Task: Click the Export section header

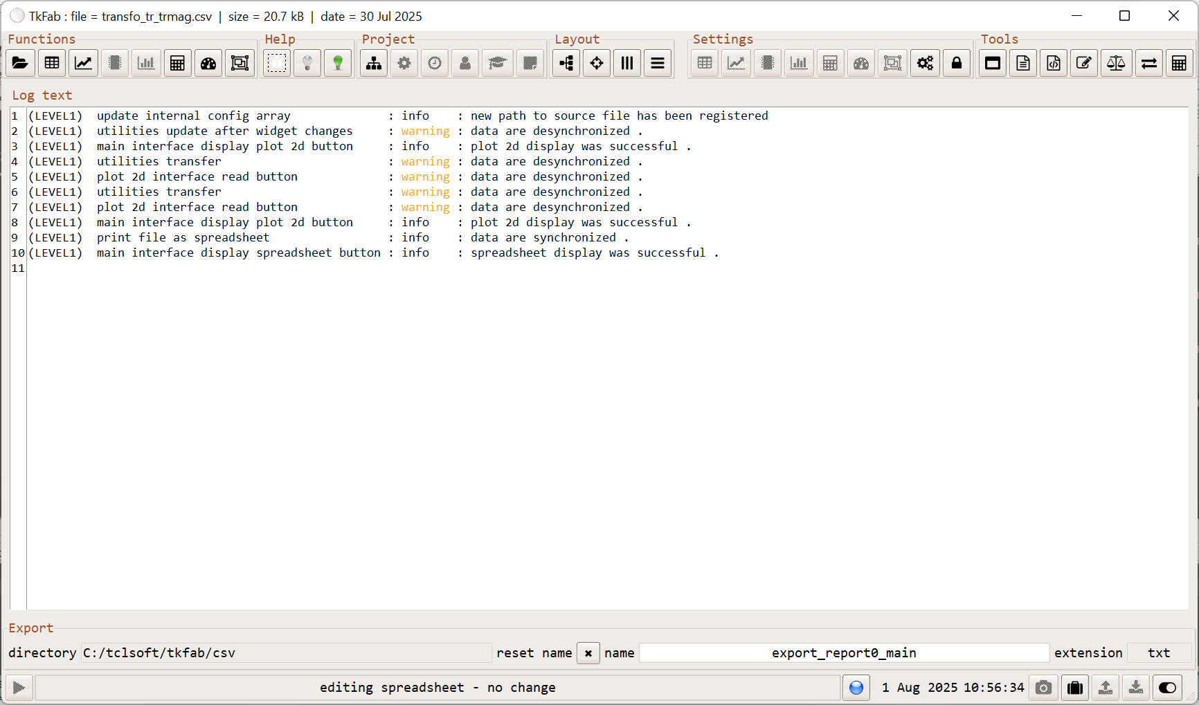Action: click(30, 628)
